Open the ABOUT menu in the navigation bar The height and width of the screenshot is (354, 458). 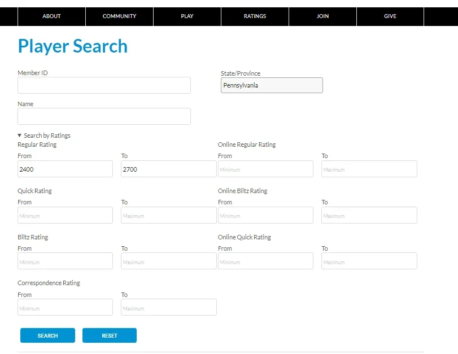(x=51, y=16)
